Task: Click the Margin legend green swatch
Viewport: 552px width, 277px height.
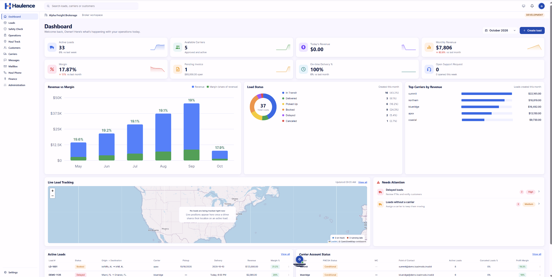Action: point(208,87)
